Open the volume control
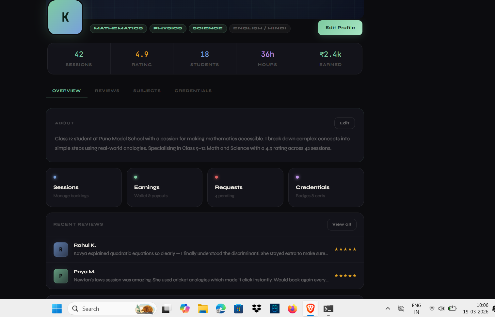The width and height of the screenshot is (495, 317). tap(441, 309)
